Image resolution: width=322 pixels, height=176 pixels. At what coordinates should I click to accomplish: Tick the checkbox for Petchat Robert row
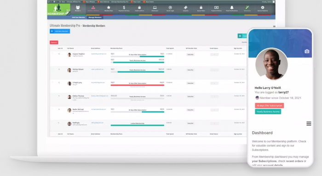pyautogui.click(x=52, y=69)
